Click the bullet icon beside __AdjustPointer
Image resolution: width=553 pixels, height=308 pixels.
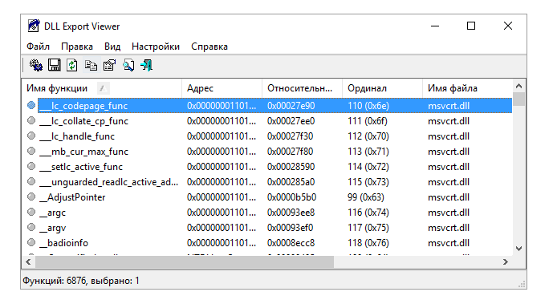(x=31, y=197)
